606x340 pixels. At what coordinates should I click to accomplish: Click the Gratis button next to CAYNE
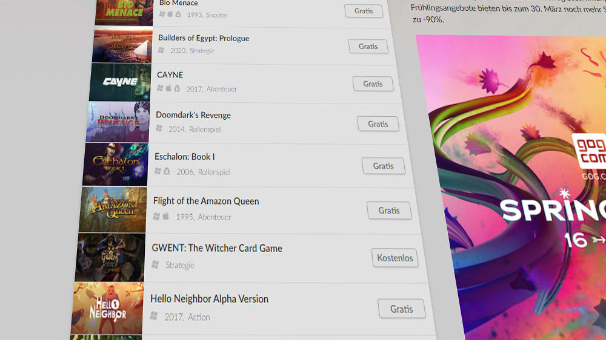pyautogui.click(x=373, y=83)
